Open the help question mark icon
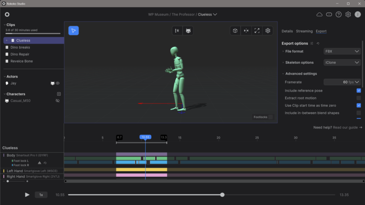 [x=339, y=14]
